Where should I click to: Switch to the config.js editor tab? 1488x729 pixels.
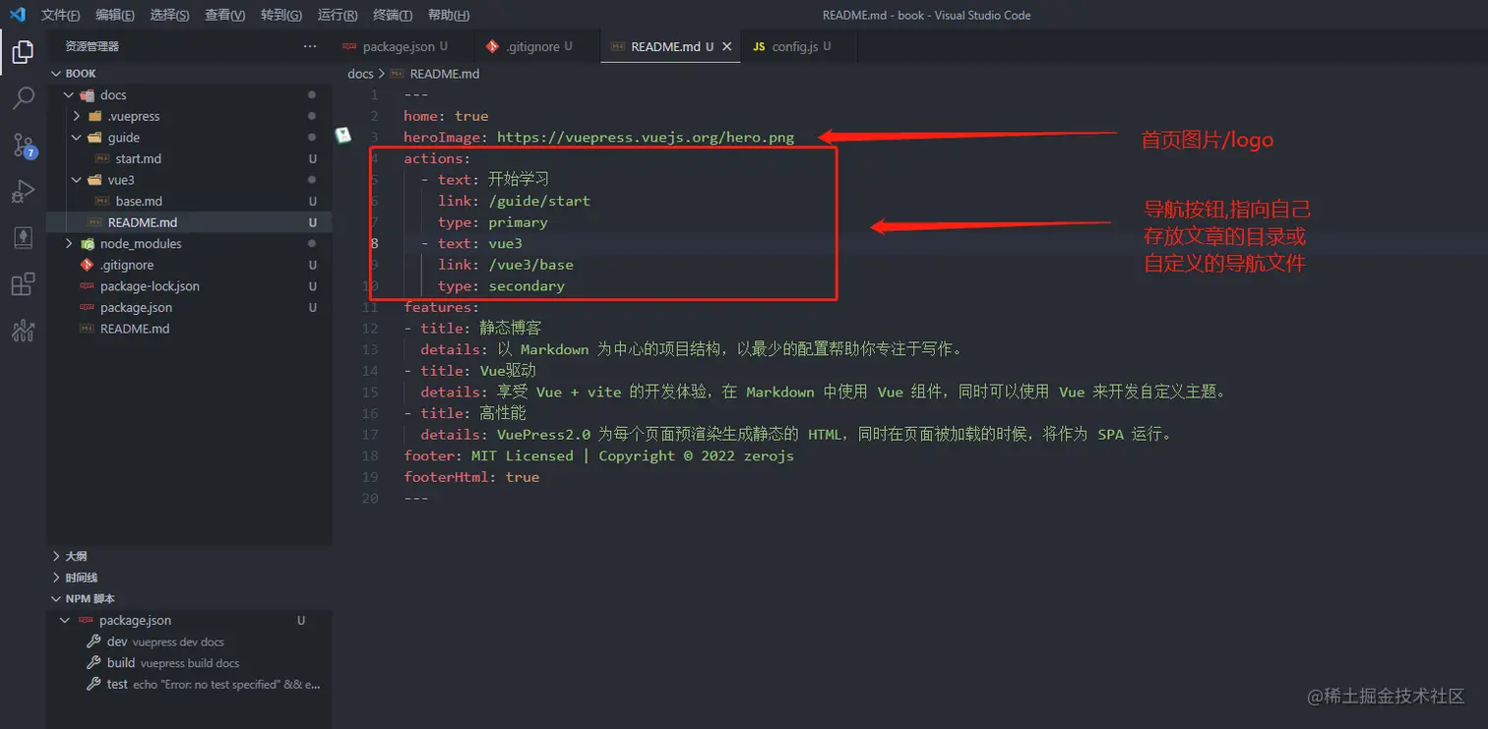pos(798,46)
